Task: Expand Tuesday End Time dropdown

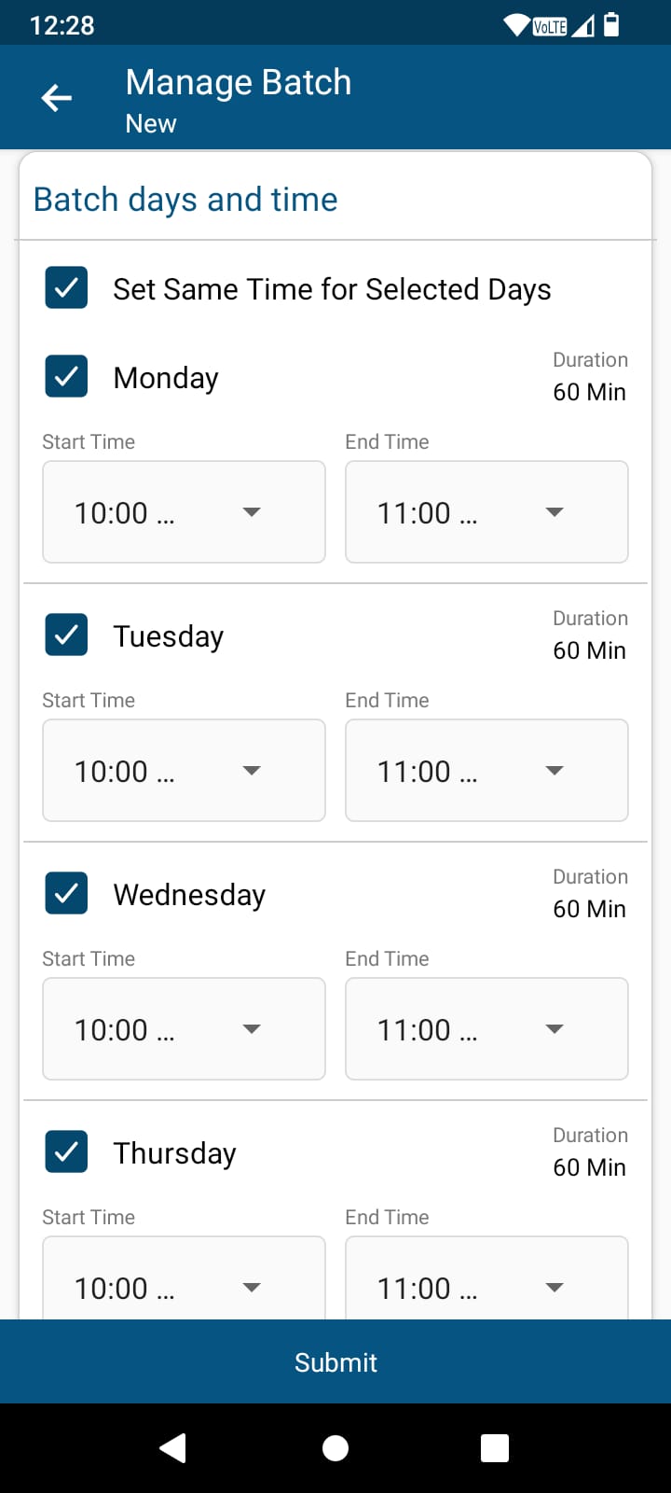Action: [486, 771]
